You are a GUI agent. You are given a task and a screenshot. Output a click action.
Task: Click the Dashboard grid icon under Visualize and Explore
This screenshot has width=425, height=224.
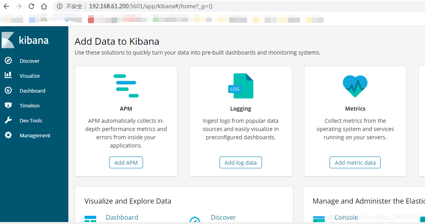coord(90,219)
